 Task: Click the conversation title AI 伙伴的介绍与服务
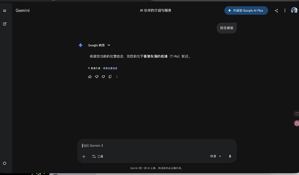tap(156, 10)
